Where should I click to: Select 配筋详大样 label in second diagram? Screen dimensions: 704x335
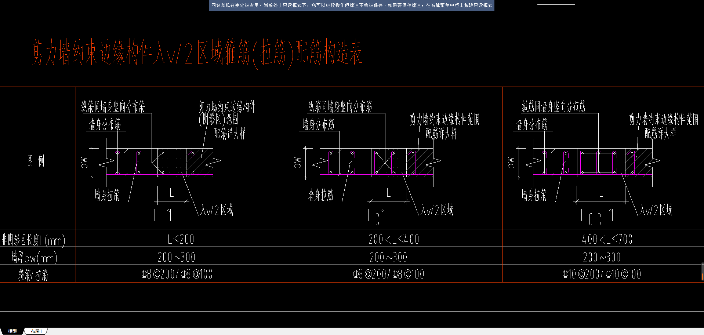[x=441, y=134]
